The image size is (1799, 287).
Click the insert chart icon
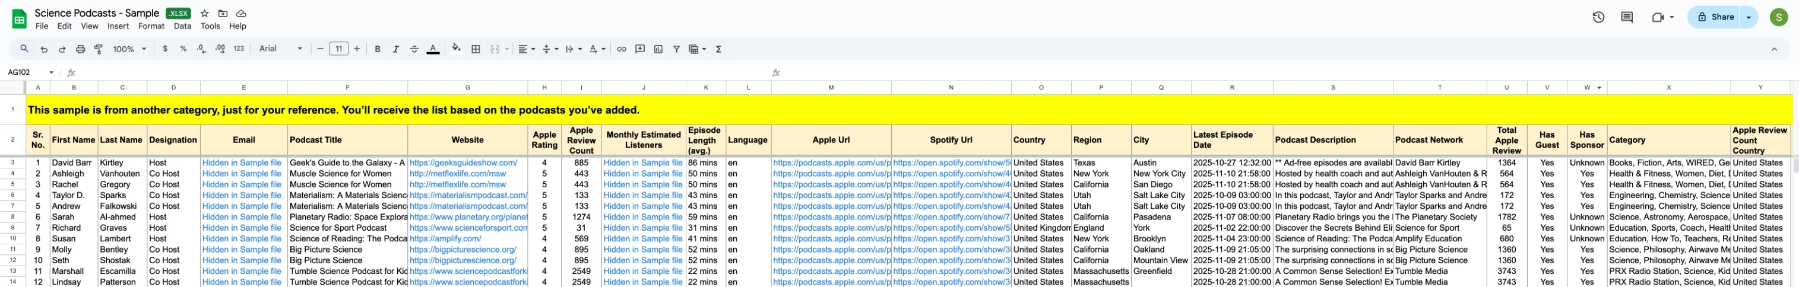coord(658,49)
